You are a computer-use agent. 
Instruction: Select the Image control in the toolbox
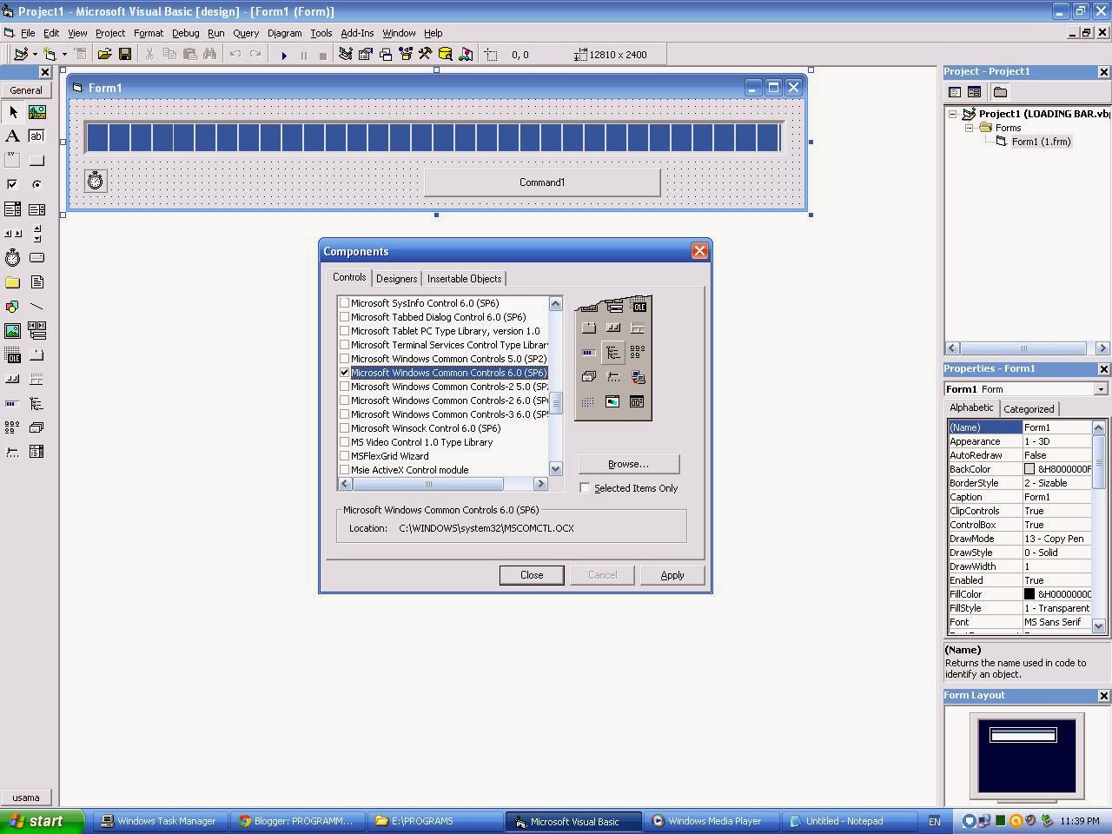click(x=12, y=331)
